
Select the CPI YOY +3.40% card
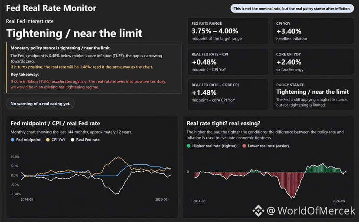point(313,31)
